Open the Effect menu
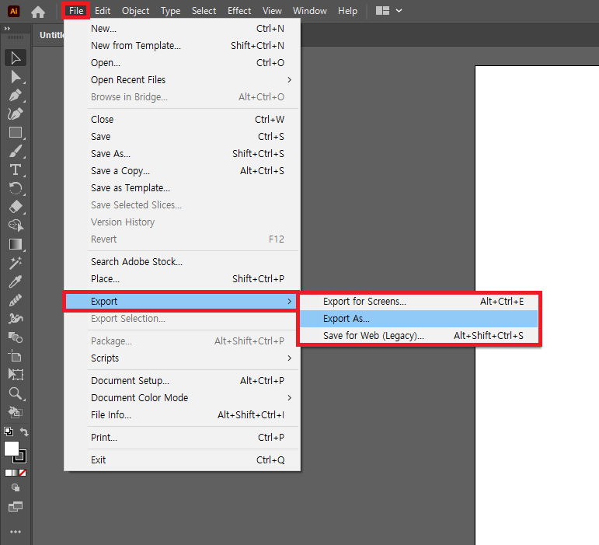This screenshot has width=599, height=545. coord(239,11)
